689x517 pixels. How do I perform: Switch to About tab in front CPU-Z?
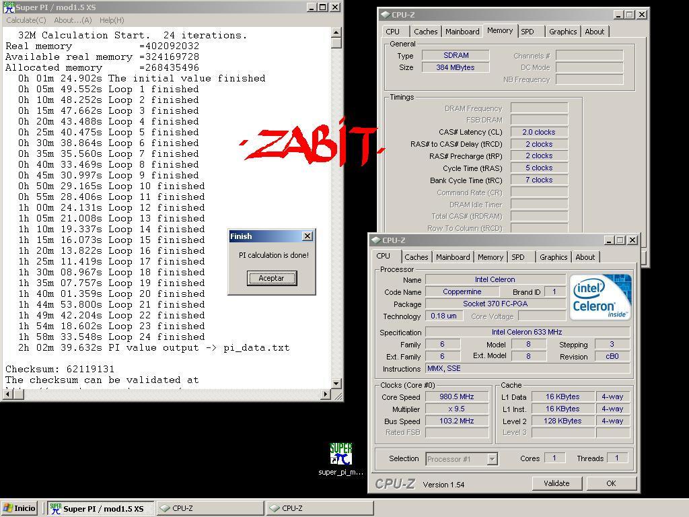pyautogui.click(x=585, y=257)
